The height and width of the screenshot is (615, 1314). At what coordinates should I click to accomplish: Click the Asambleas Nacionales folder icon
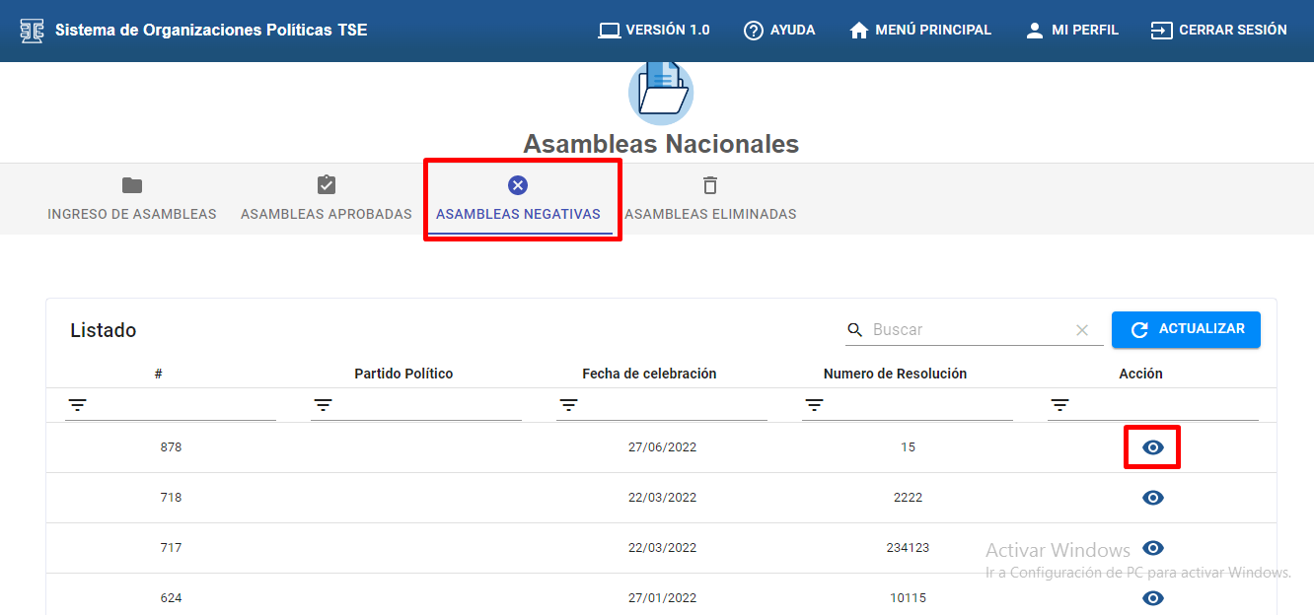pos(661,91)
